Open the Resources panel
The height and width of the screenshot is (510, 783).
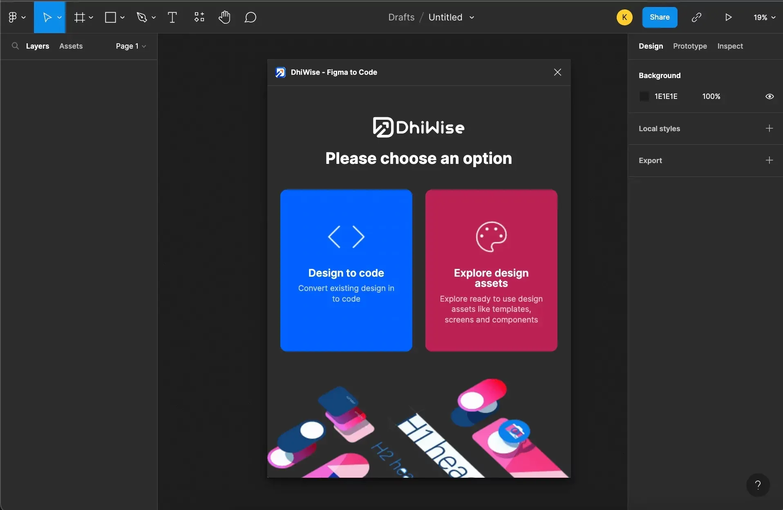pyautogui.click(x=199, y=17)
